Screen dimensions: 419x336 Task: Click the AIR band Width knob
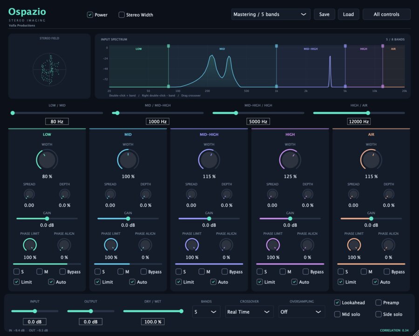point(371,160)
